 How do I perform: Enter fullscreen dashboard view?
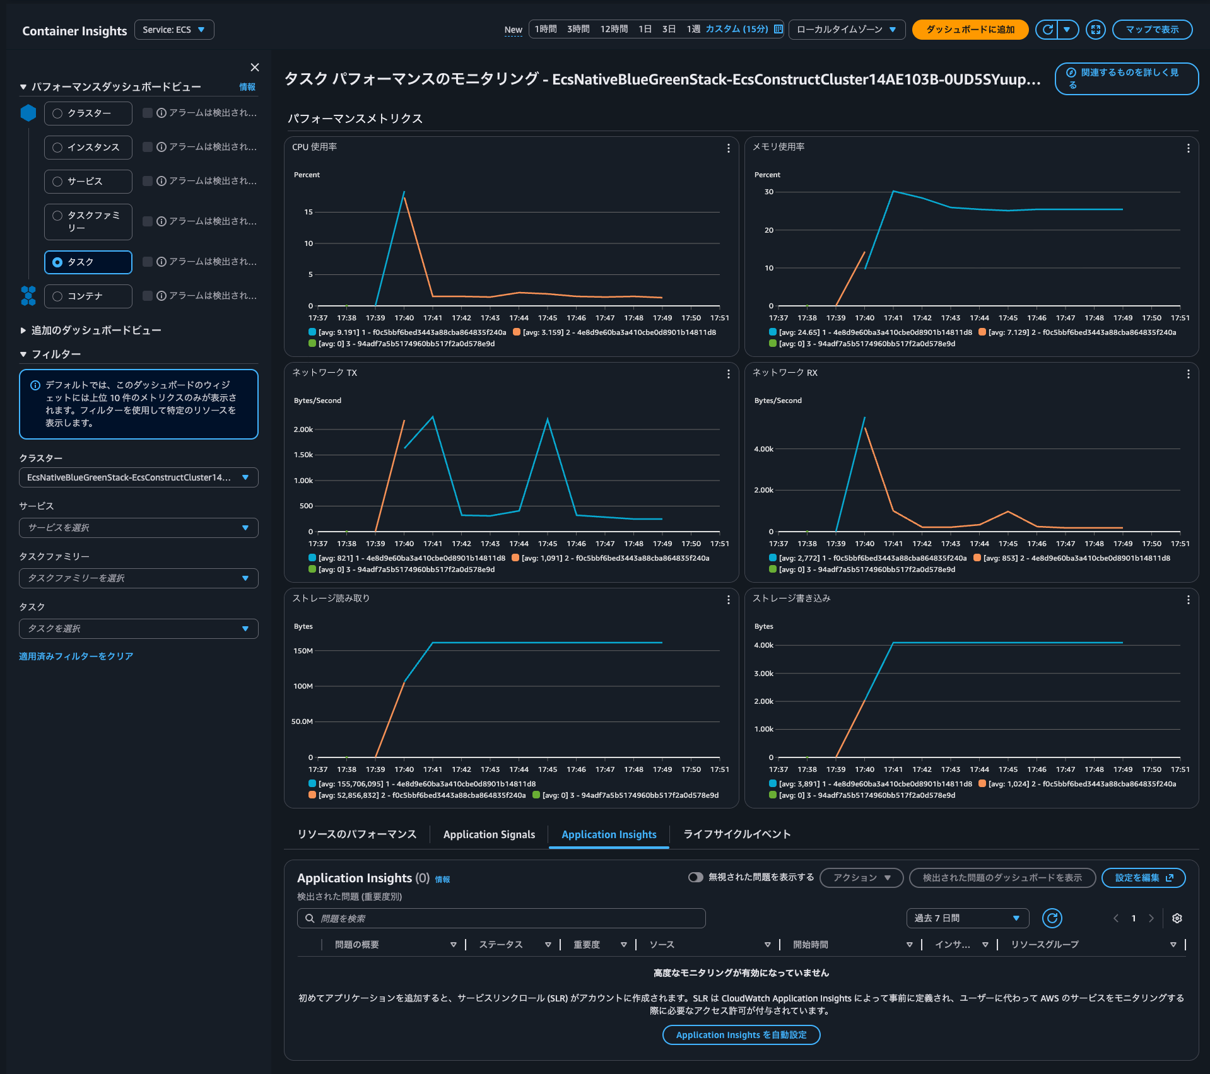point(1096,29)
